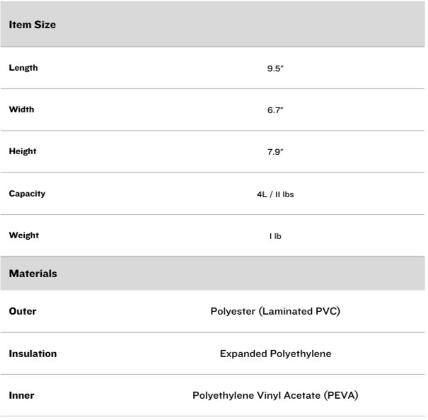The image size is (428, 420).
Task: Click the Expanded Polyethylene value
Action: click(275, 354)
